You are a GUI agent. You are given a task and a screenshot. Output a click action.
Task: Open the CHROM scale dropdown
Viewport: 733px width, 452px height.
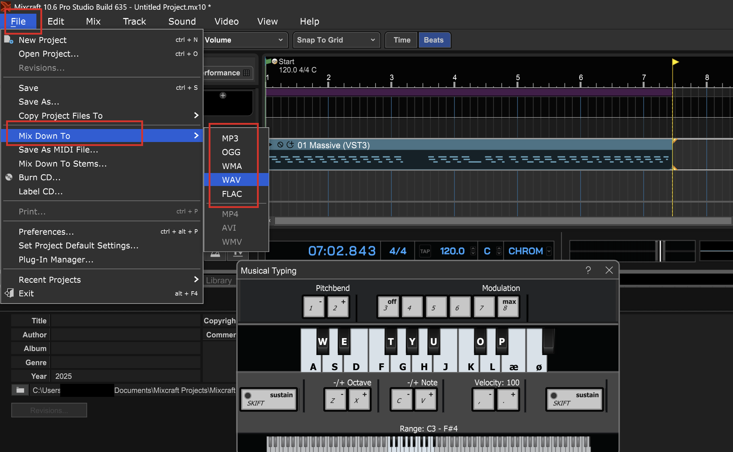[549, 251]
